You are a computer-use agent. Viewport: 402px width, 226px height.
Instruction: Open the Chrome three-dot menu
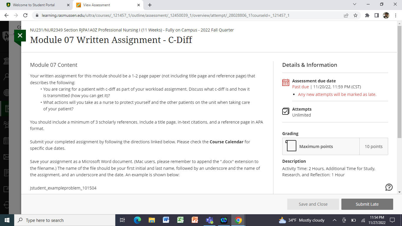point(395,15)
